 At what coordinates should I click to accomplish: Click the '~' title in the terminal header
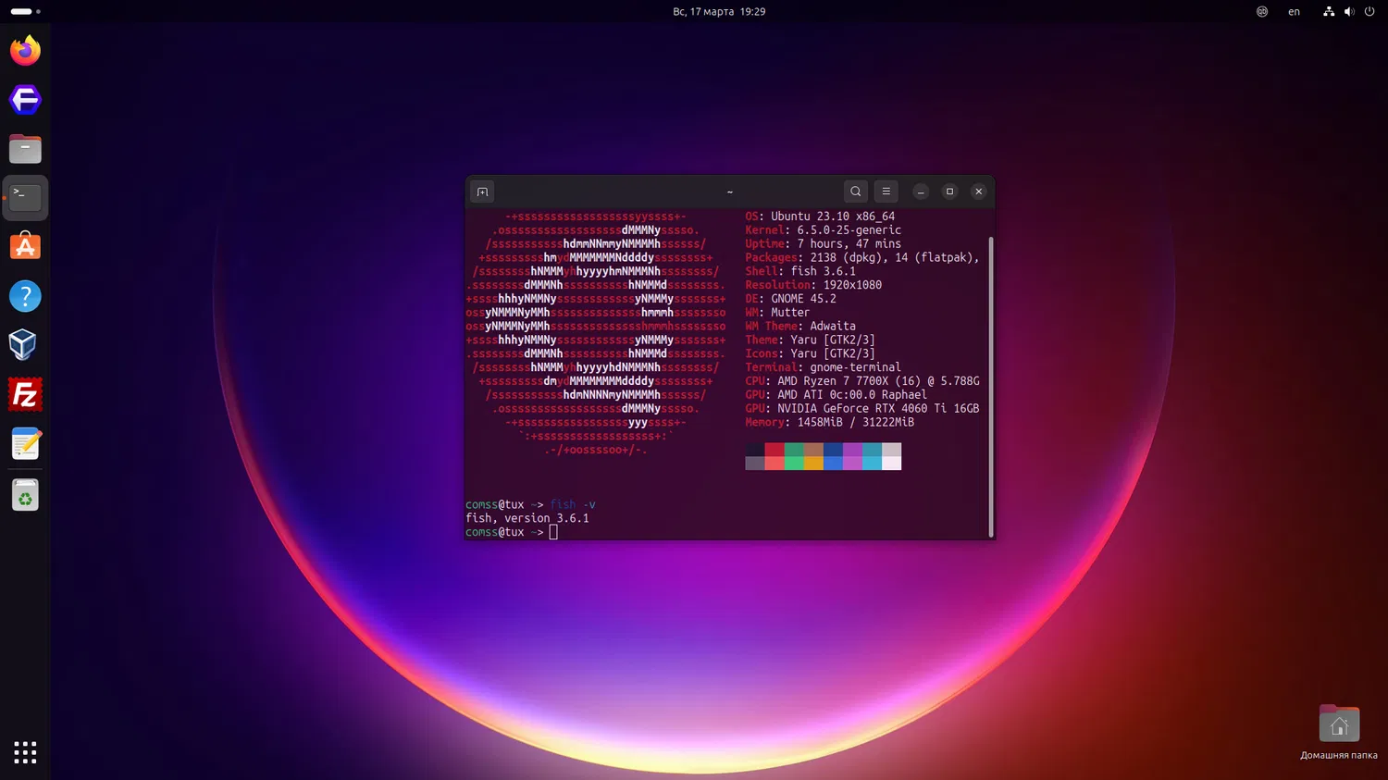coord(730,192)
